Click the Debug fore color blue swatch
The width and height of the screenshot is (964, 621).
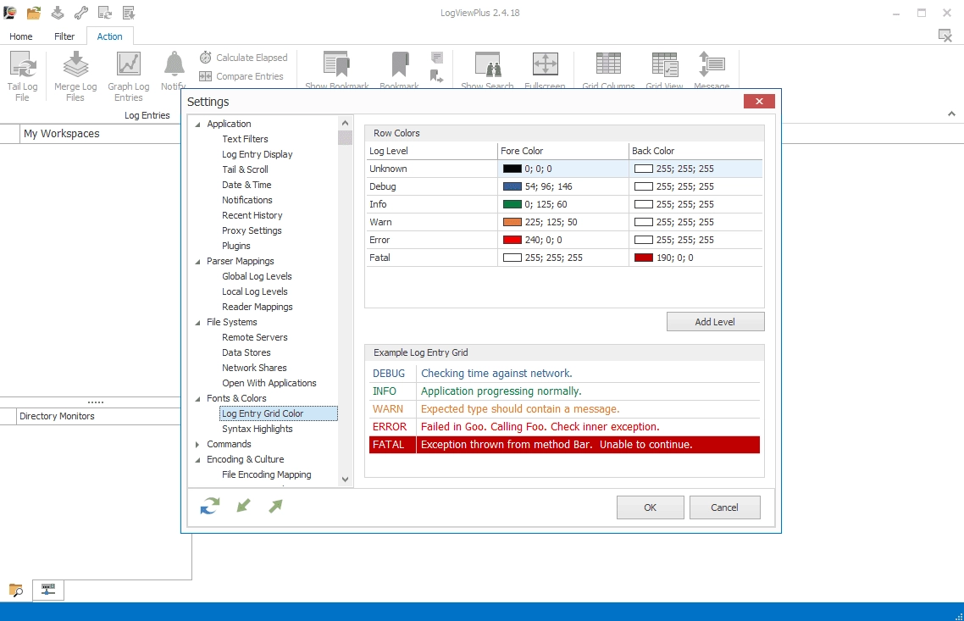(x=512, y=186)
